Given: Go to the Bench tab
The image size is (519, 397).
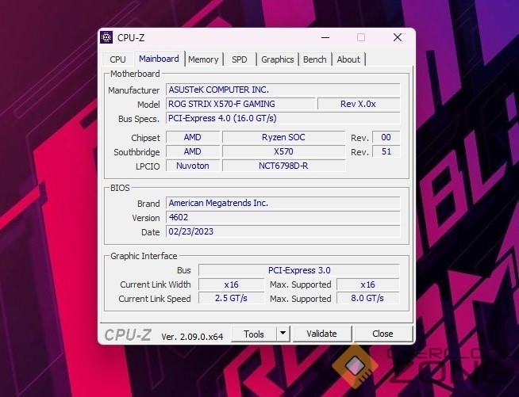Looking at the screenshot, I should (x=315, y=59).
